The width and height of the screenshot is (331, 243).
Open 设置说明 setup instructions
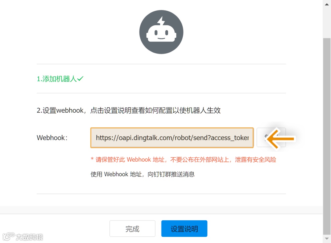coord(184,228)
